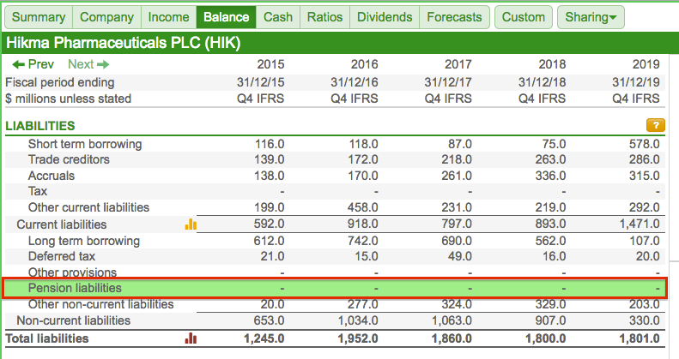
Task: View the Dividends tab
Action: point(385,17)
